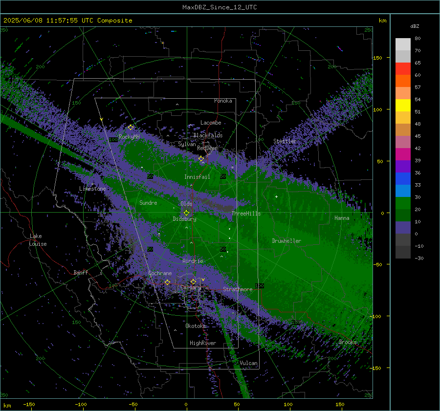
Task: Click the Vulcan town label
Action: pyautogui.click(x=249, y=363)
